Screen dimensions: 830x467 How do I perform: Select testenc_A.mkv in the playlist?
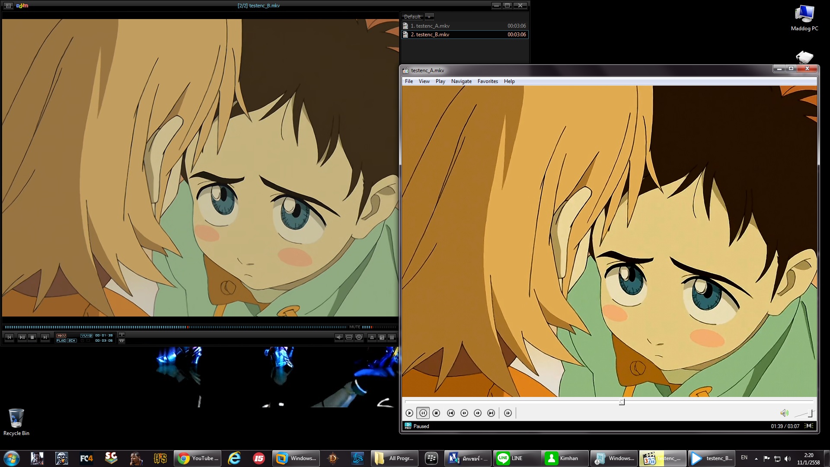tap(430, 26)
